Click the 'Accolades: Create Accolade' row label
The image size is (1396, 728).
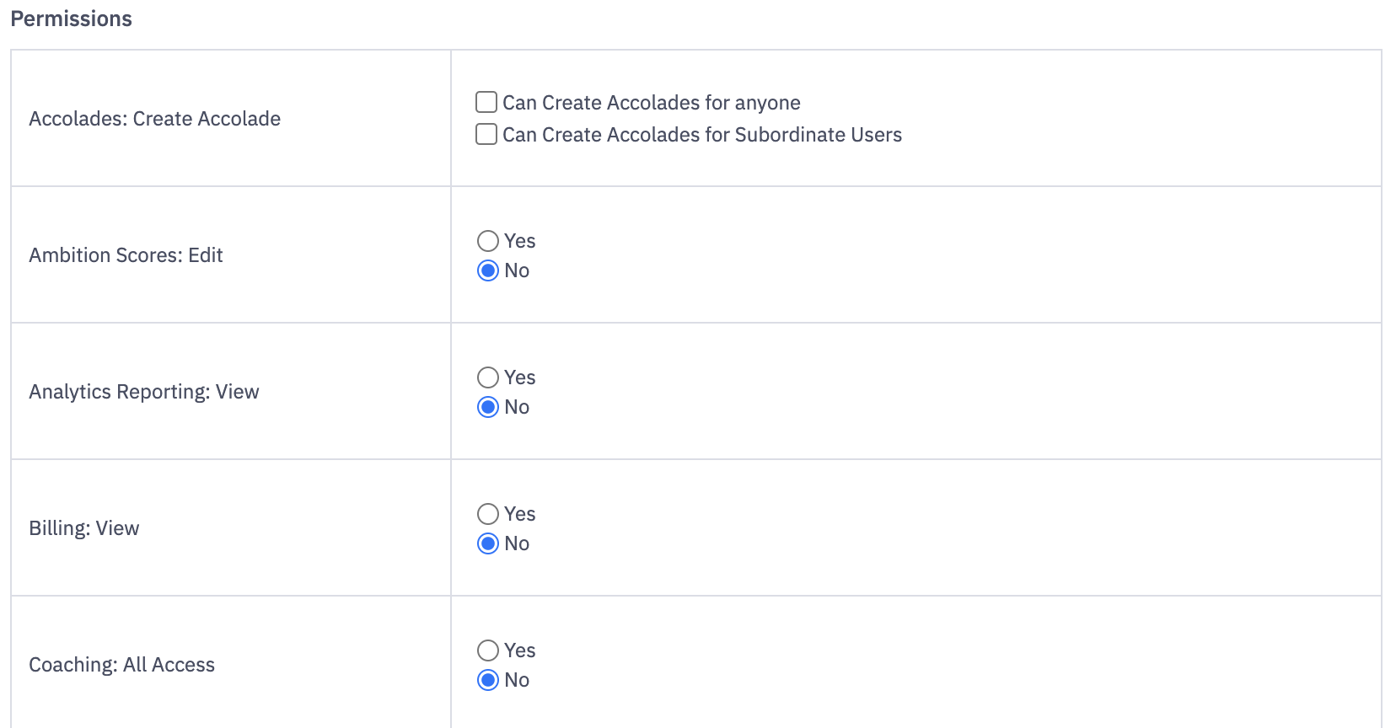pyautogui.click(x=154, y=119)
